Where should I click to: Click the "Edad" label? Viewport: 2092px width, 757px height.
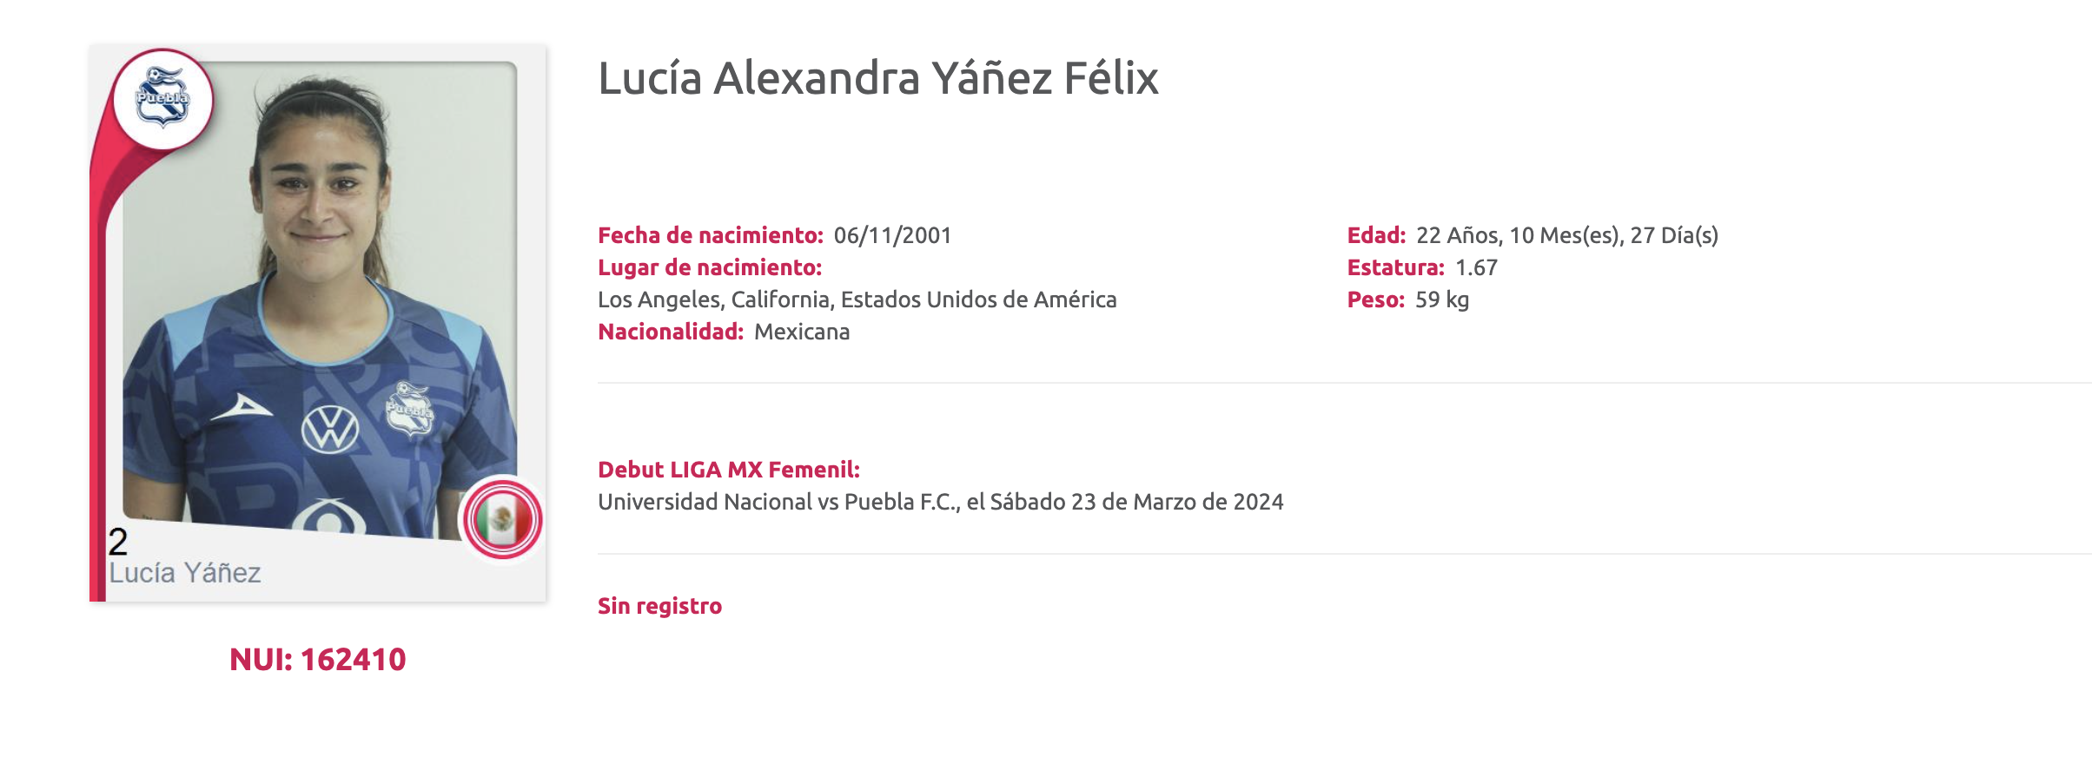coord(1376,235)
